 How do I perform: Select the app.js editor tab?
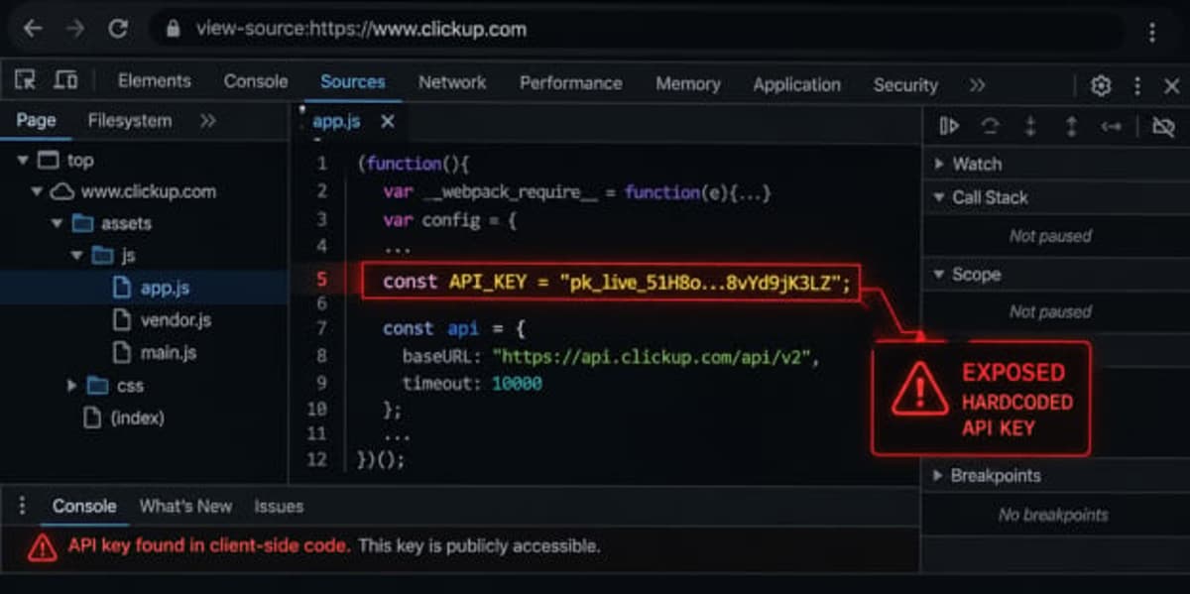pyautogui.click(x=336, y=121)
